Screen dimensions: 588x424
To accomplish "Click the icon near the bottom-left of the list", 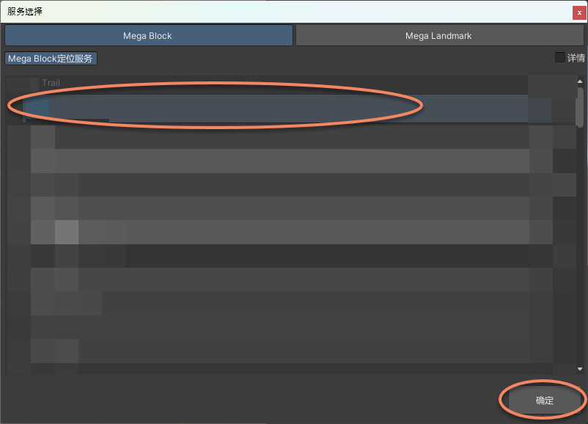I will (x=44, y=352).
